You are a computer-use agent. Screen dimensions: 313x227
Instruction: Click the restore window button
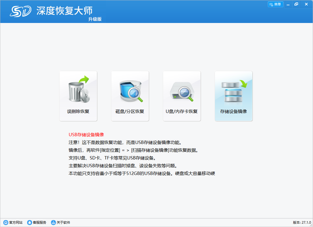[x=296, y=4]
